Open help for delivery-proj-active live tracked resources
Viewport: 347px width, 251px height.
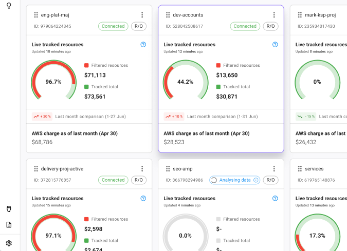coord(143,198)
